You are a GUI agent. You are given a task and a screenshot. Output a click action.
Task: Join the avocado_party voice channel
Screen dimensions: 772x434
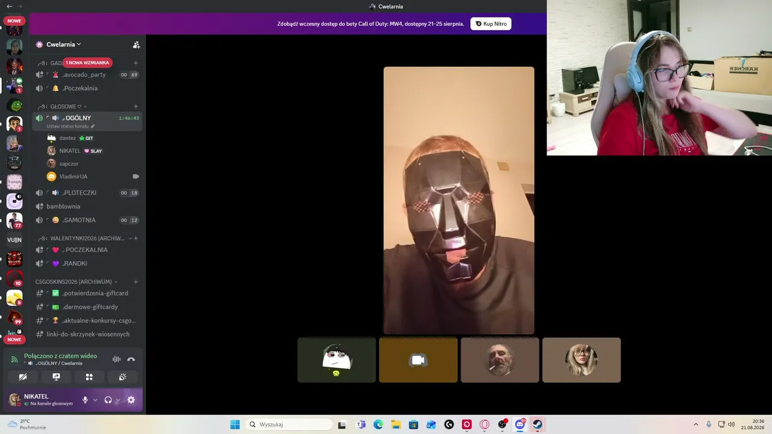87,75
